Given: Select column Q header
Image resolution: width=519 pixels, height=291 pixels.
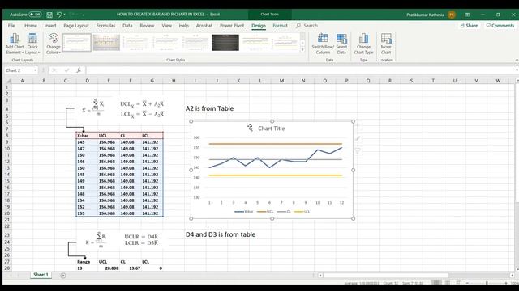Looking at the screenshot, I should 368,81.
